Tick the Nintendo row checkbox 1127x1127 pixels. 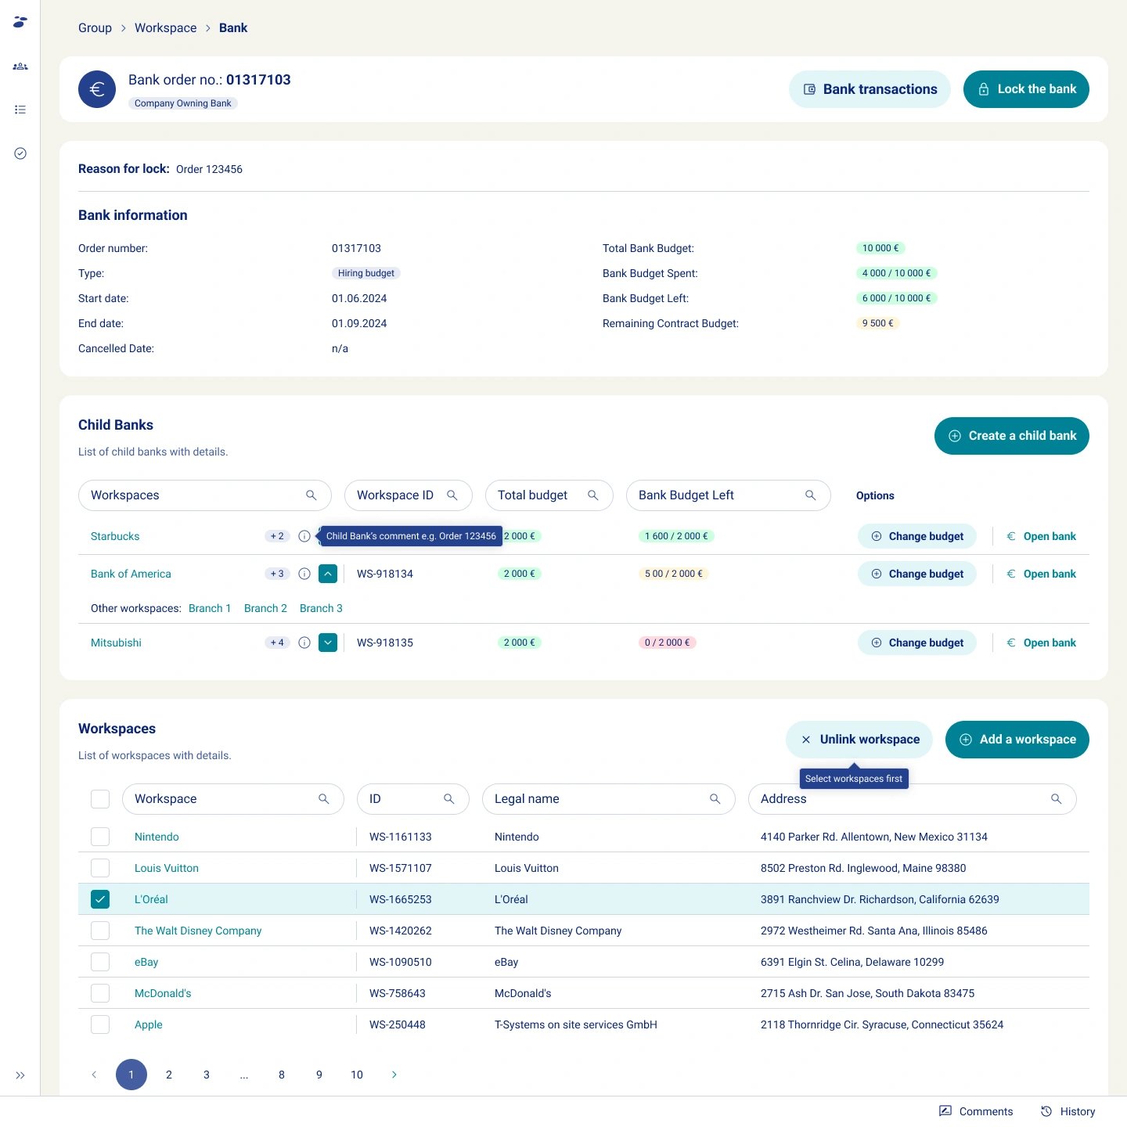pyautogui.click(x=100, y=837)
